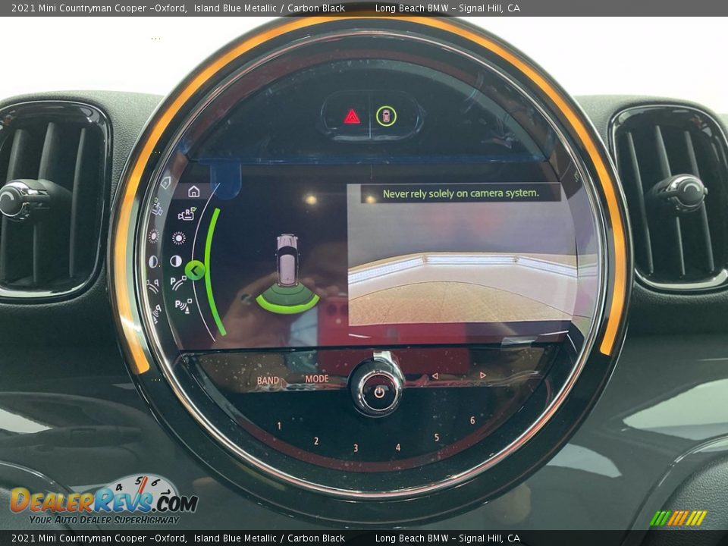Select the obstacle marking cone icon

tap(183, 306)
